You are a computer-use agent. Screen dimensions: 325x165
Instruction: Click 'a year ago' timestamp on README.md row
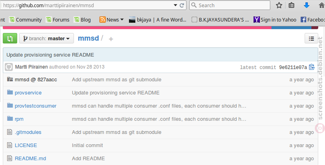point(301,158)
